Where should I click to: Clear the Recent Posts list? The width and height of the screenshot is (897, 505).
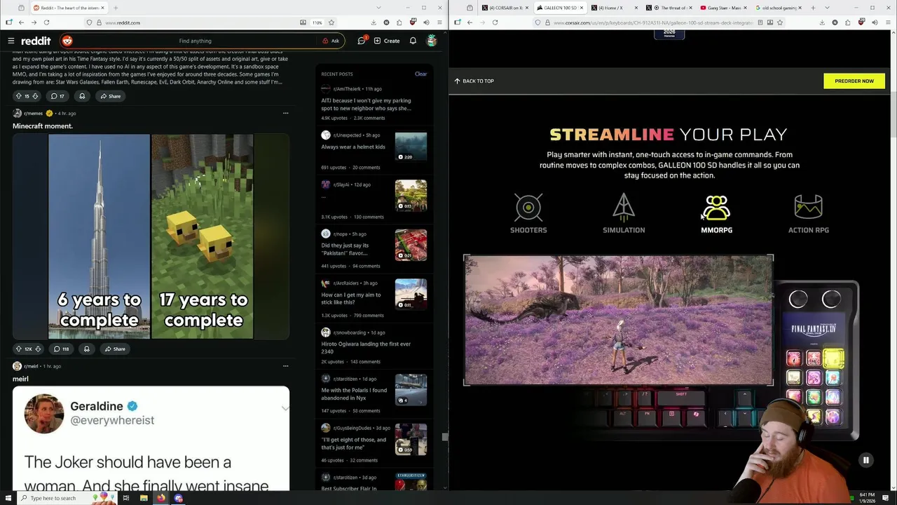coord(420,74)
